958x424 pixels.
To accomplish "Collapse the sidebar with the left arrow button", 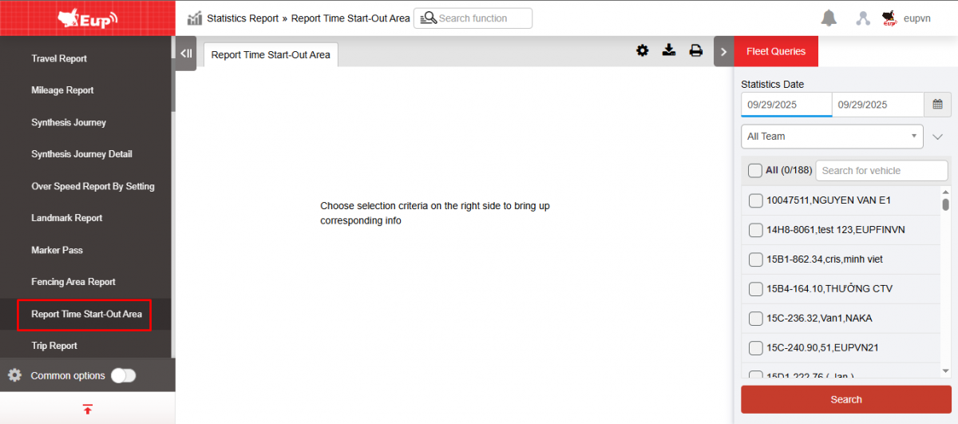I will click(x=186, y=53).
